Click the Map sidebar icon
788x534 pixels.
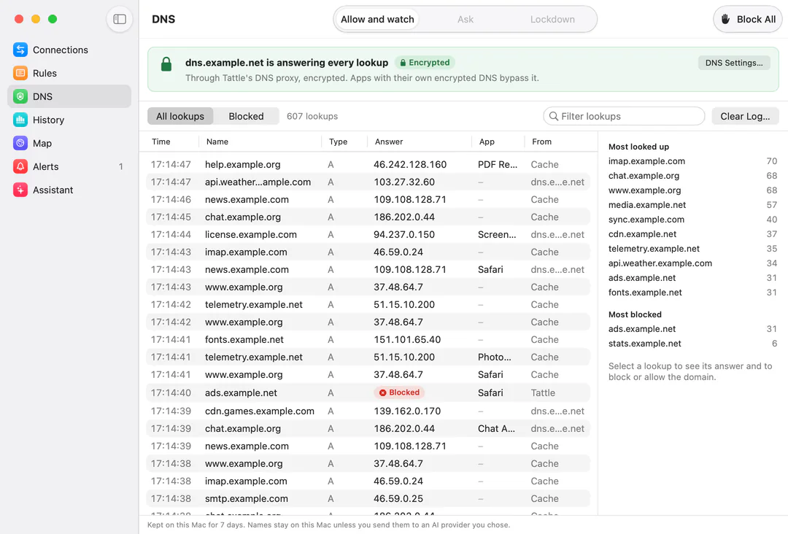click(x=20, y=143)
